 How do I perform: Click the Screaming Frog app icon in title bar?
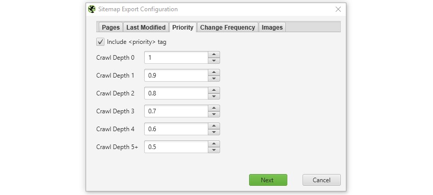click(92, 9)
